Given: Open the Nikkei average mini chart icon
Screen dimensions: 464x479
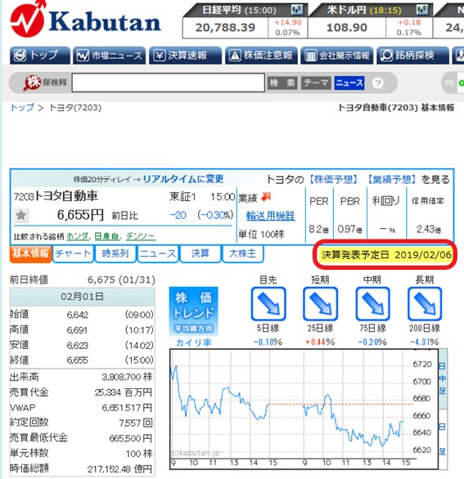Looking at the screenshot, I should pos(297,10).
